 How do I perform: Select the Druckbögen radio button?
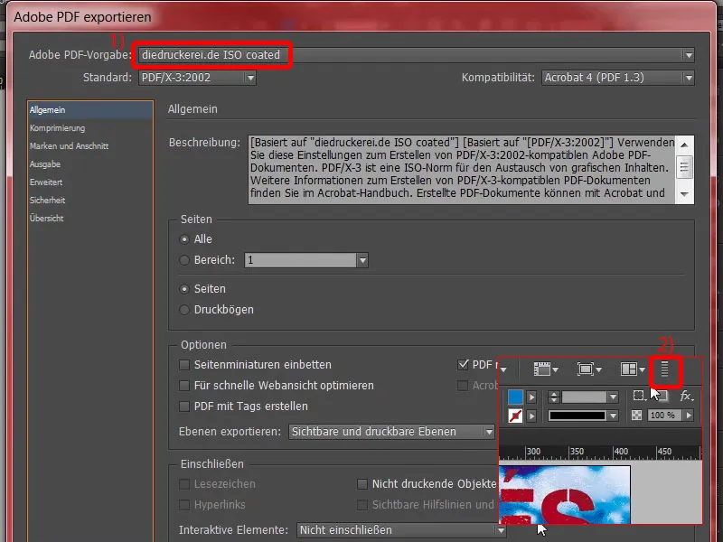[x=184, y=310]
